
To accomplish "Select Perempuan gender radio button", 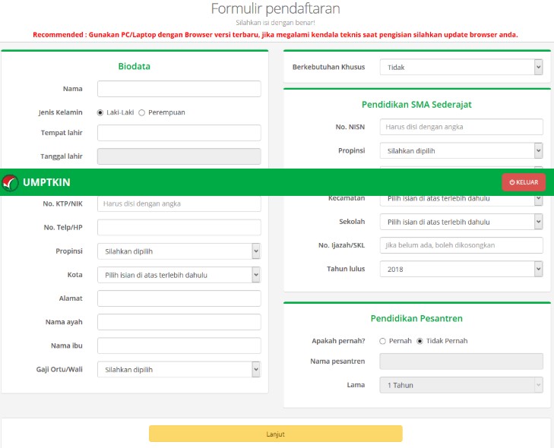I will (x=141, y=112).
